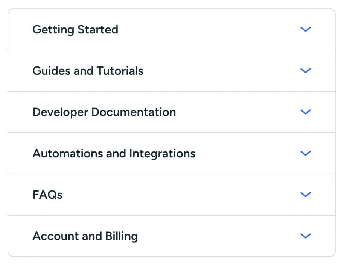This screenshot has height=266, width=344.
Task: Expand the Developer Documentation section
Action: (172, 112)
